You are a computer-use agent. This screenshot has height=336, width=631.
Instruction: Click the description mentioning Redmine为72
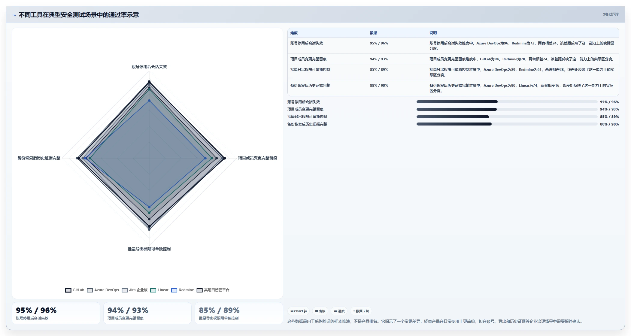(522, 46)
